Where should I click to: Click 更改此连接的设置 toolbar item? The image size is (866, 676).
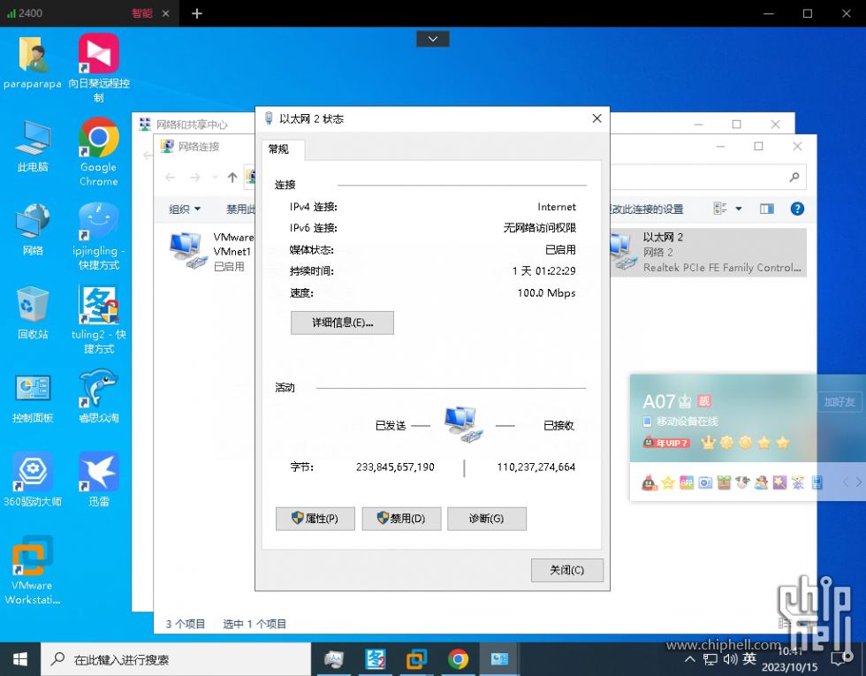pyautogui.click(x=646, y=209)
